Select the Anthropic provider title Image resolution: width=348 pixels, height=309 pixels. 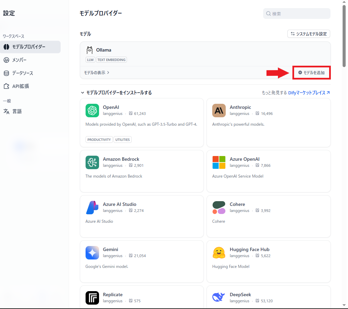240,107
